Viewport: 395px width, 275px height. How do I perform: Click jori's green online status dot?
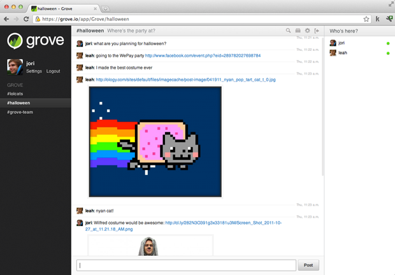point(388,43)
